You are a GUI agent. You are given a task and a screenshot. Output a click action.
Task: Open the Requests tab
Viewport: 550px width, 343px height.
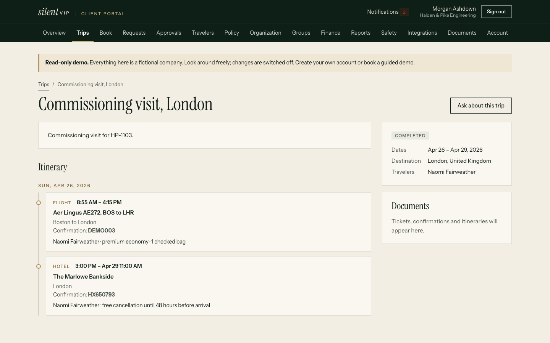pyautogui.click(x=134, y=33)
